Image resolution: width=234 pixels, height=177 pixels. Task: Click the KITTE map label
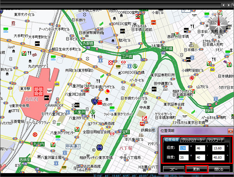click(15, 111)
